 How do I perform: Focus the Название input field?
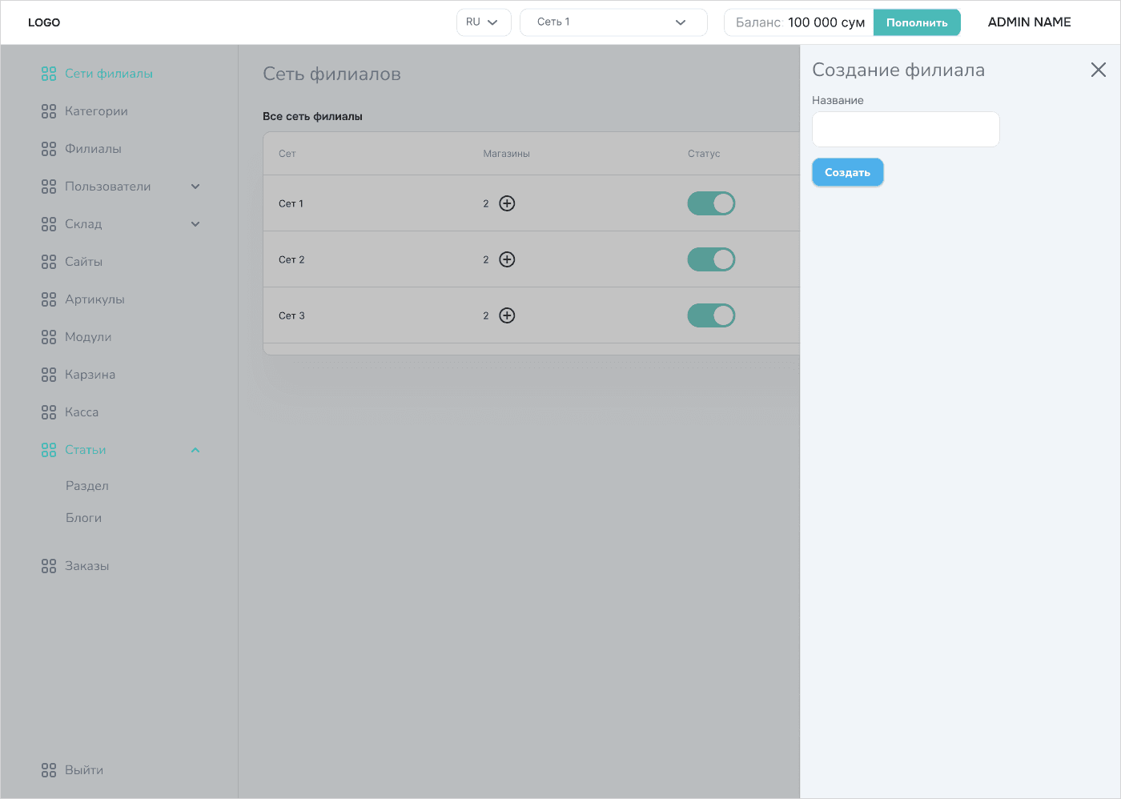tap(906, 130)
